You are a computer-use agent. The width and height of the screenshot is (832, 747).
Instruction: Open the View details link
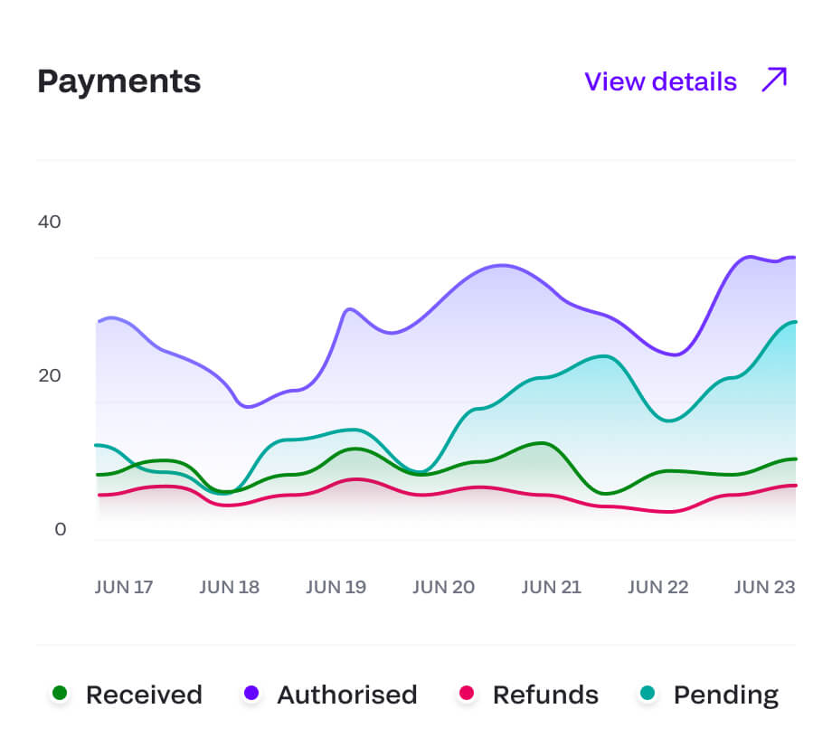pyautogui.click(x=660, y=81)
